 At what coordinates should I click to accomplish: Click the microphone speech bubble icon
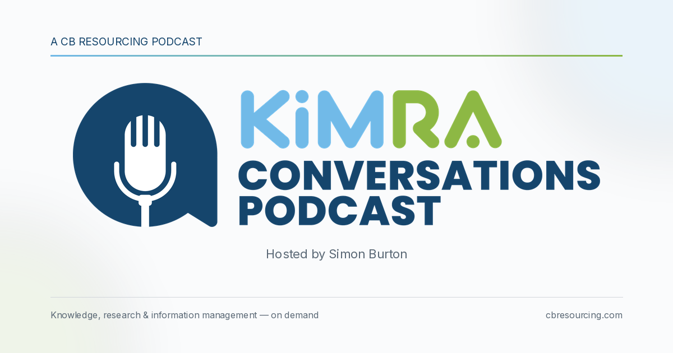pyautogui.click(x=145, y=155)
